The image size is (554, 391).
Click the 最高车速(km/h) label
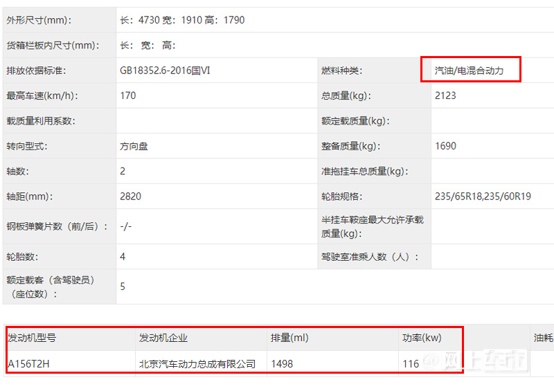point(42,96)
